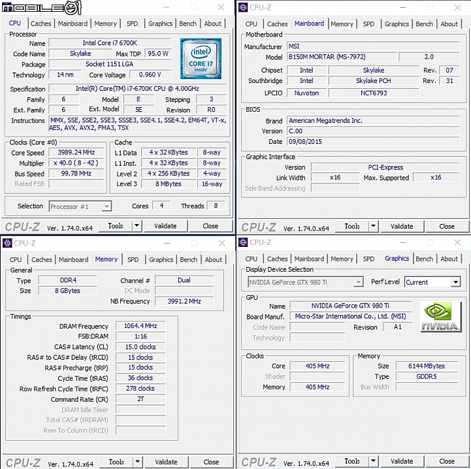
Task: Click Close button in CPU window
Action: point(210,225)
